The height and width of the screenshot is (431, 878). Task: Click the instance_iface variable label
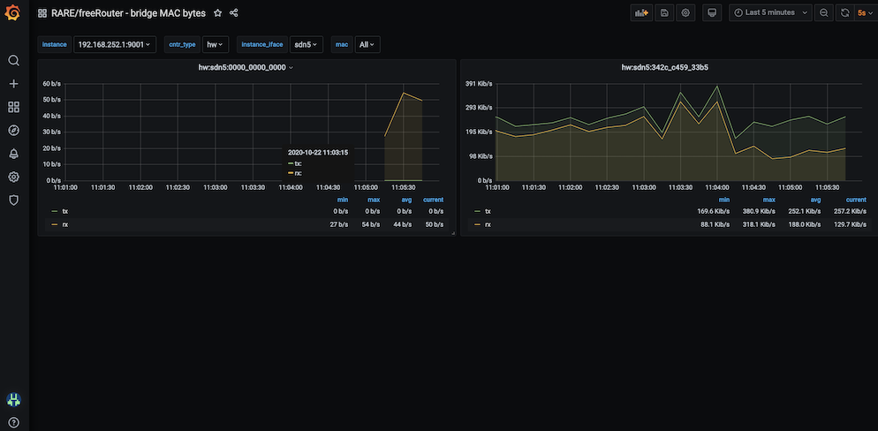(x=262, y=44)
